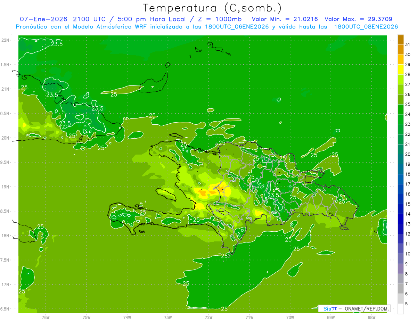Viewport: 417px width, 322px height.
Task: Click the SisTT ONAMET/REP.DOM. logo box
Action: coord(354,308)
